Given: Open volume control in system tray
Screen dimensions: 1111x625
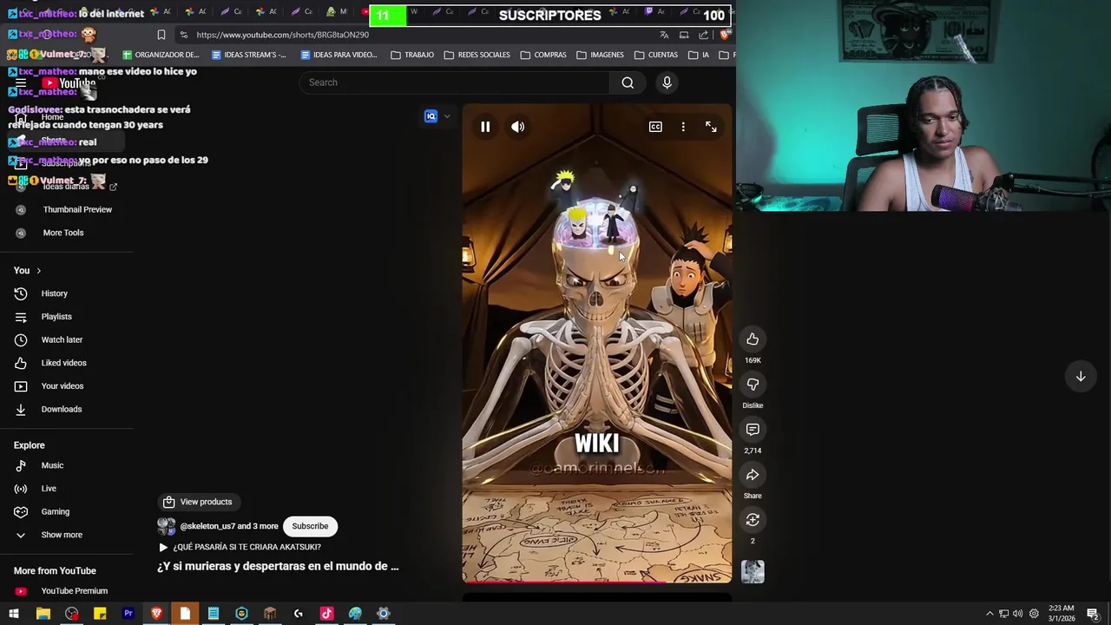Looking at the screenshot, I should click(x=1017, y=614).
